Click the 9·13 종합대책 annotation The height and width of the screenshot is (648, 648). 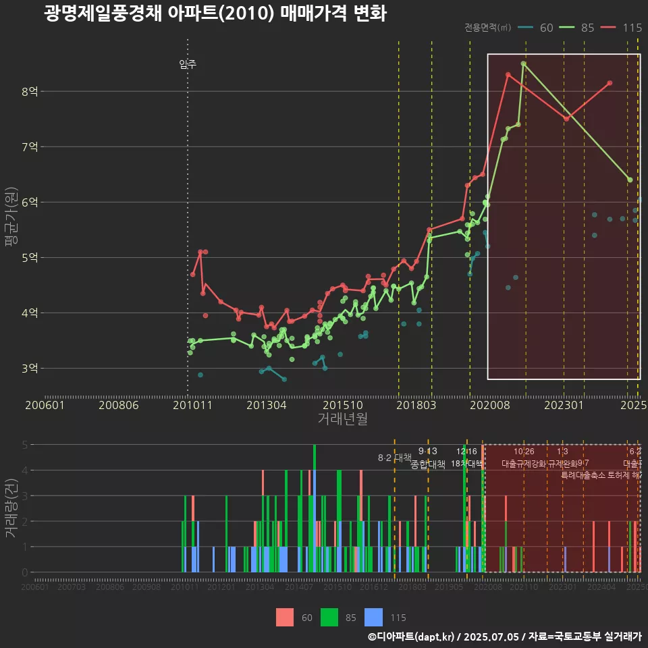pos(428,458)
